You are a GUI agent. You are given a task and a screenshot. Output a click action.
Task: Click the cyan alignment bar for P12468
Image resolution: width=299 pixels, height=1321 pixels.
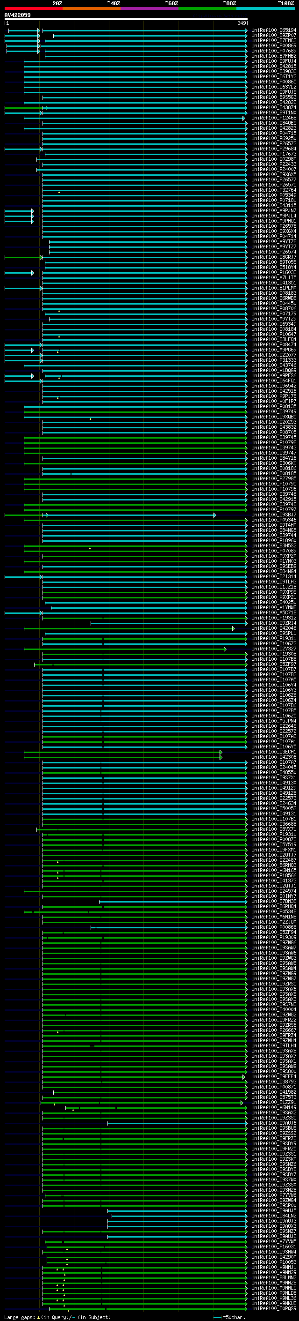[134, 118]
